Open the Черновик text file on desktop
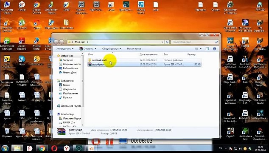Image resolution: width=269 pixels, height=153 pixels. (201, 7)
